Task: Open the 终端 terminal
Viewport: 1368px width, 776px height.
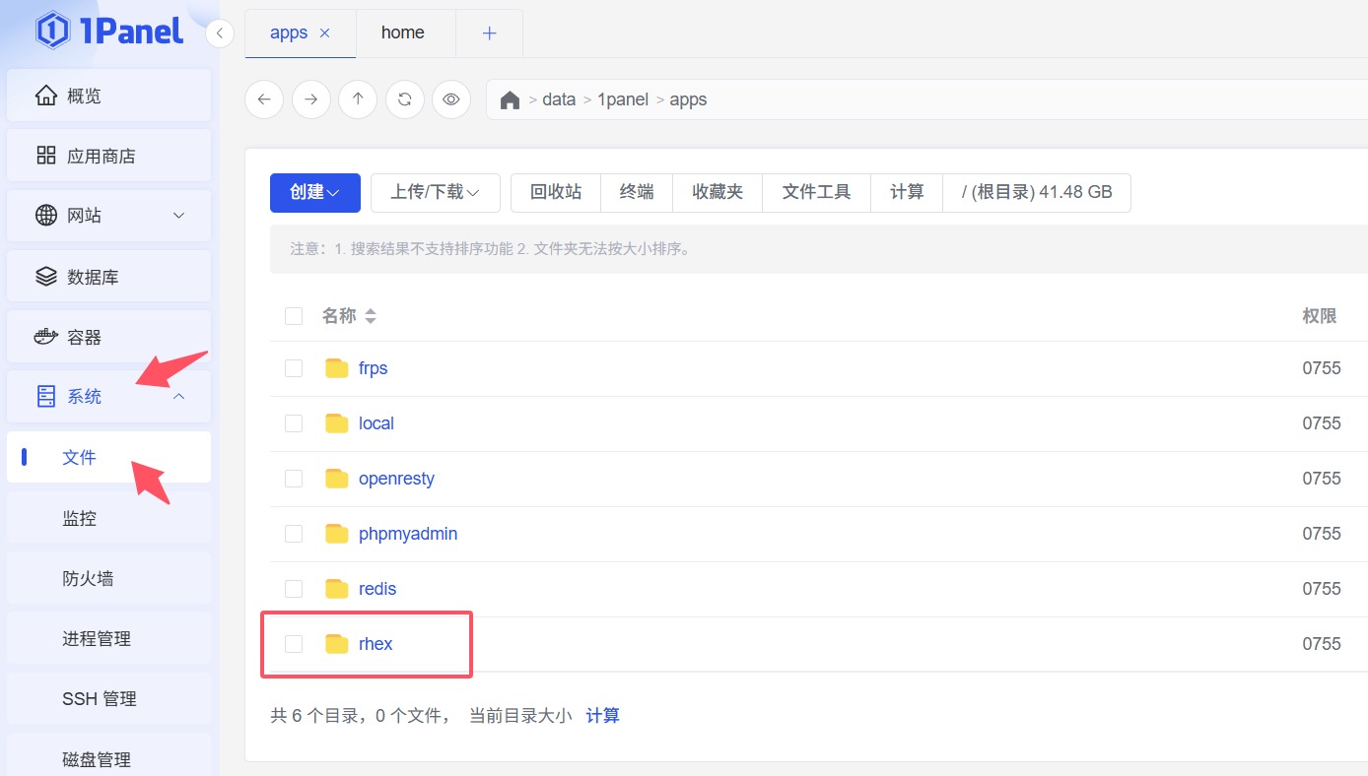Action: (637, 193)
